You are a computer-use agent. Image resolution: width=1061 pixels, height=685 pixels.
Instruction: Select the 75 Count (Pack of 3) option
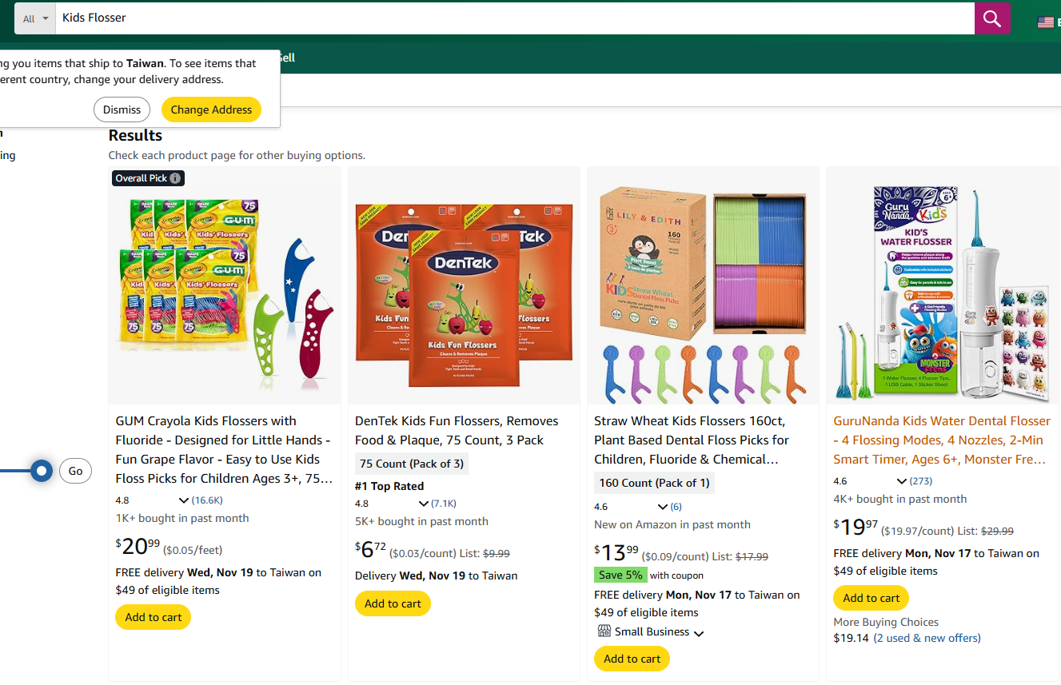(411, 464)
